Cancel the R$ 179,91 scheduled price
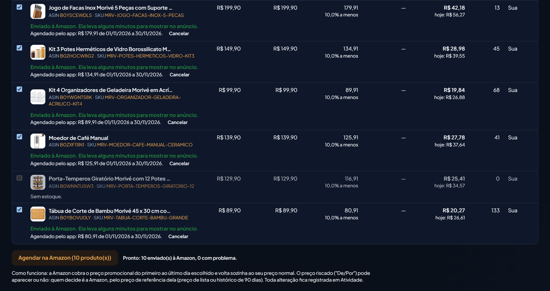The image size is (550, 291). [179, 34]
